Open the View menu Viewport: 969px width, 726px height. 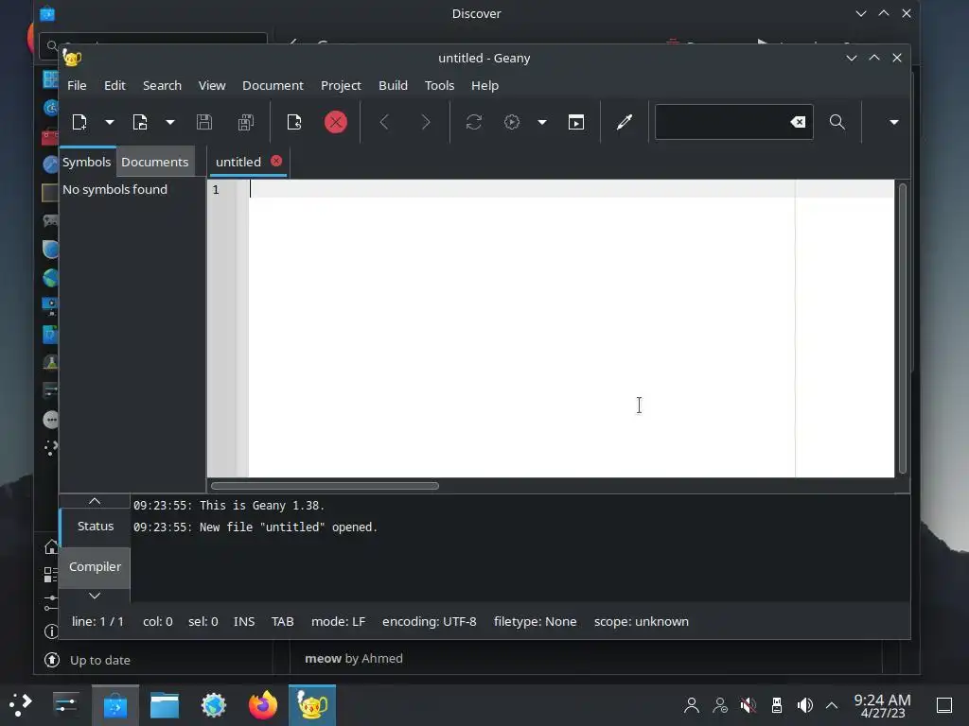(212, 85)
